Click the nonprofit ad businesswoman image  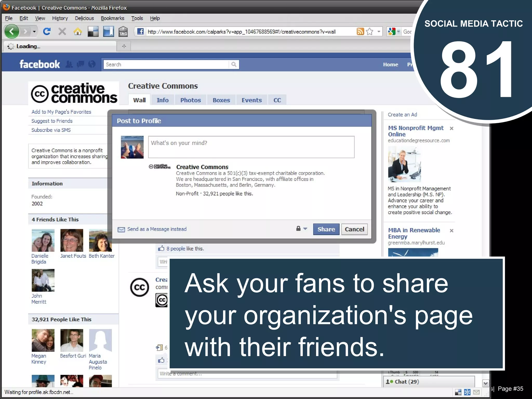404,164
